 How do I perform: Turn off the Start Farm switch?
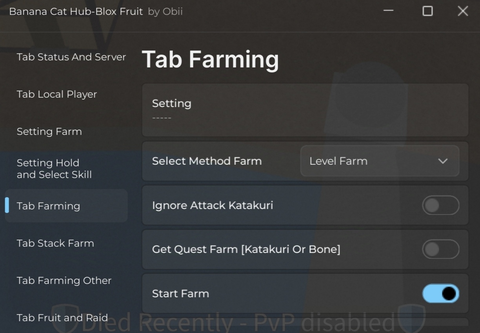pos(440,293)
